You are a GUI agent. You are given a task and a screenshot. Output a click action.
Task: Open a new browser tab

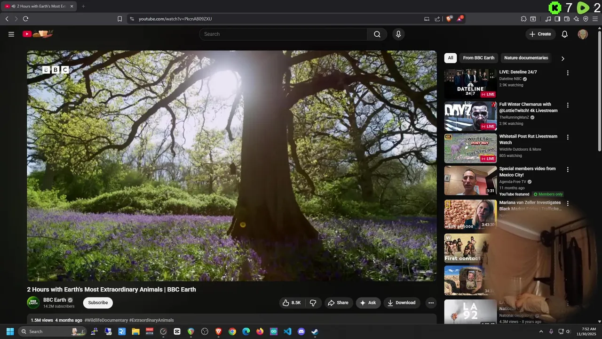pyautogui.click(x=83, y=6)
